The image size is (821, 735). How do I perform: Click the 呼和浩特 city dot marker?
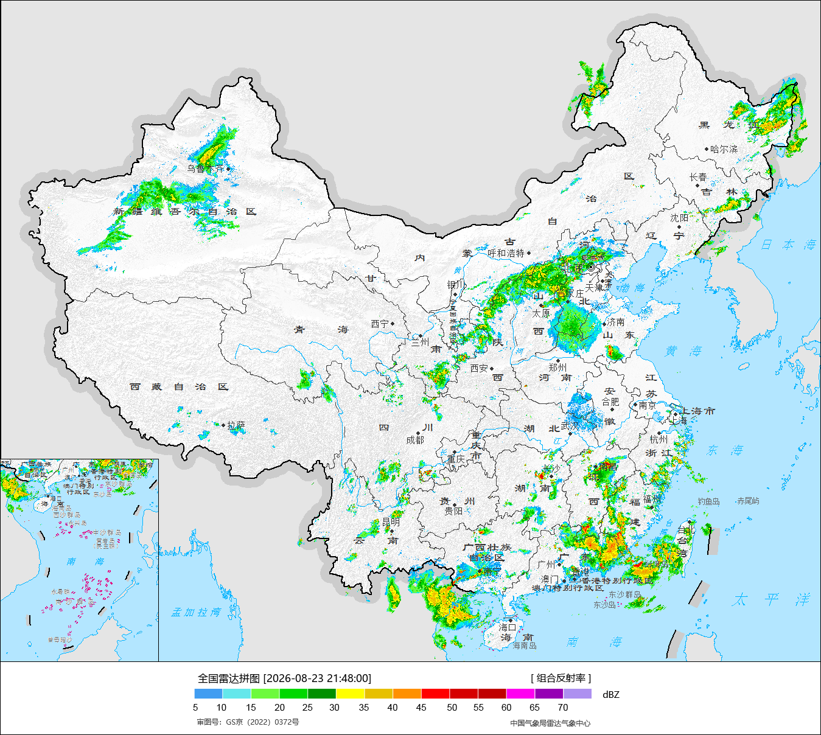(529, 253)
